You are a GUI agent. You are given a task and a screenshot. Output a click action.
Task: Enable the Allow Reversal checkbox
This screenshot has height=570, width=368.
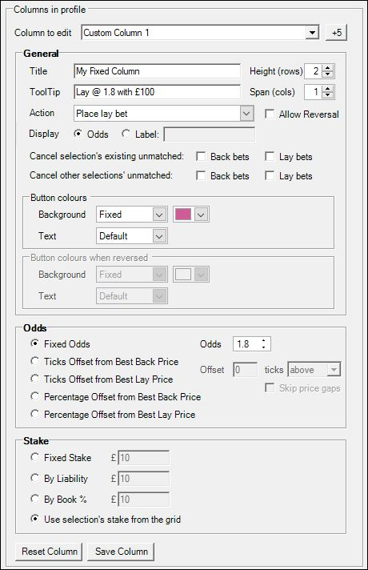coord(270,114)
